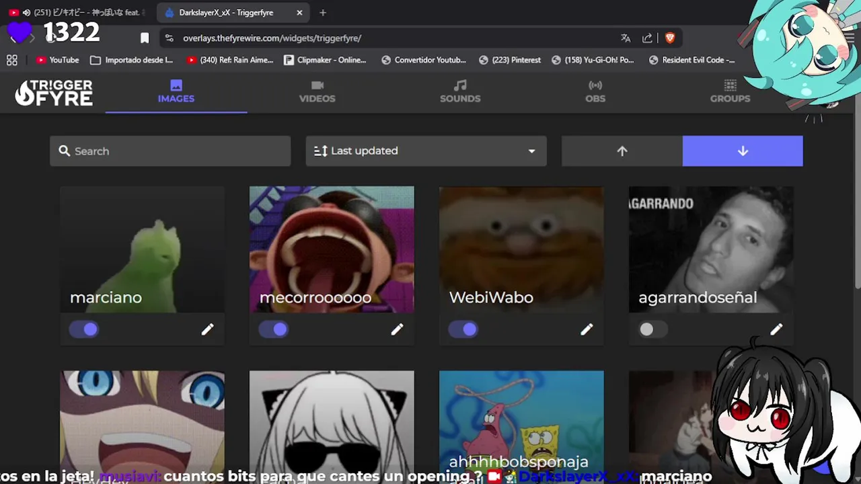Open the agarrandoseñal thumbnail
The image size is (861, 484).
(x=711, y=249)
